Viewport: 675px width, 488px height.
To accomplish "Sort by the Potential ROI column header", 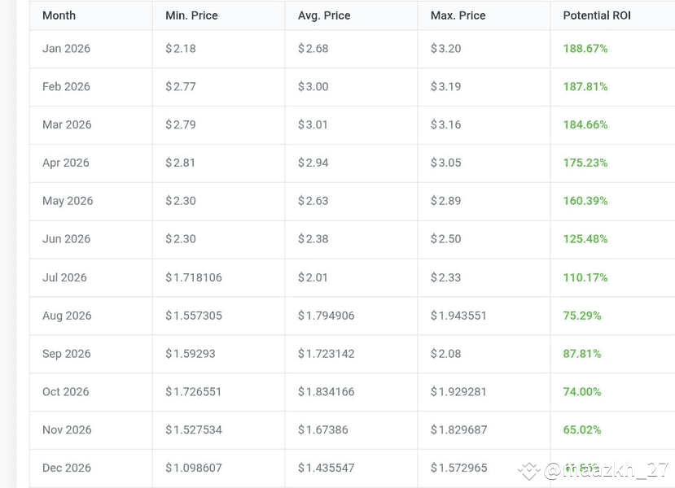I will pyautogui.click(x=597, y=15).
